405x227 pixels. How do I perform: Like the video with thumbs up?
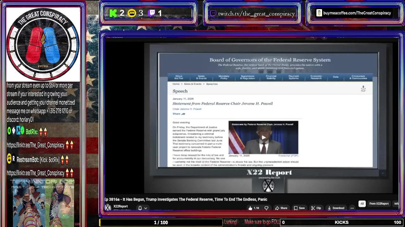click(x=254, y=208)
